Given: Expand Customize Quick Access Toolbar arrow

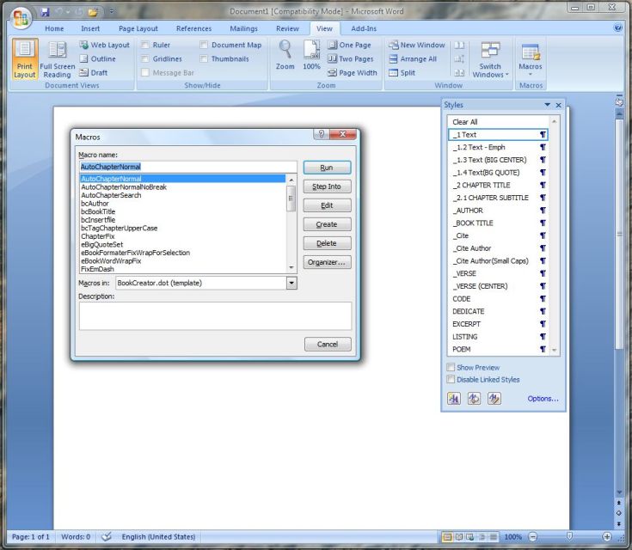Looking at the screenshot, I should 112,12.
